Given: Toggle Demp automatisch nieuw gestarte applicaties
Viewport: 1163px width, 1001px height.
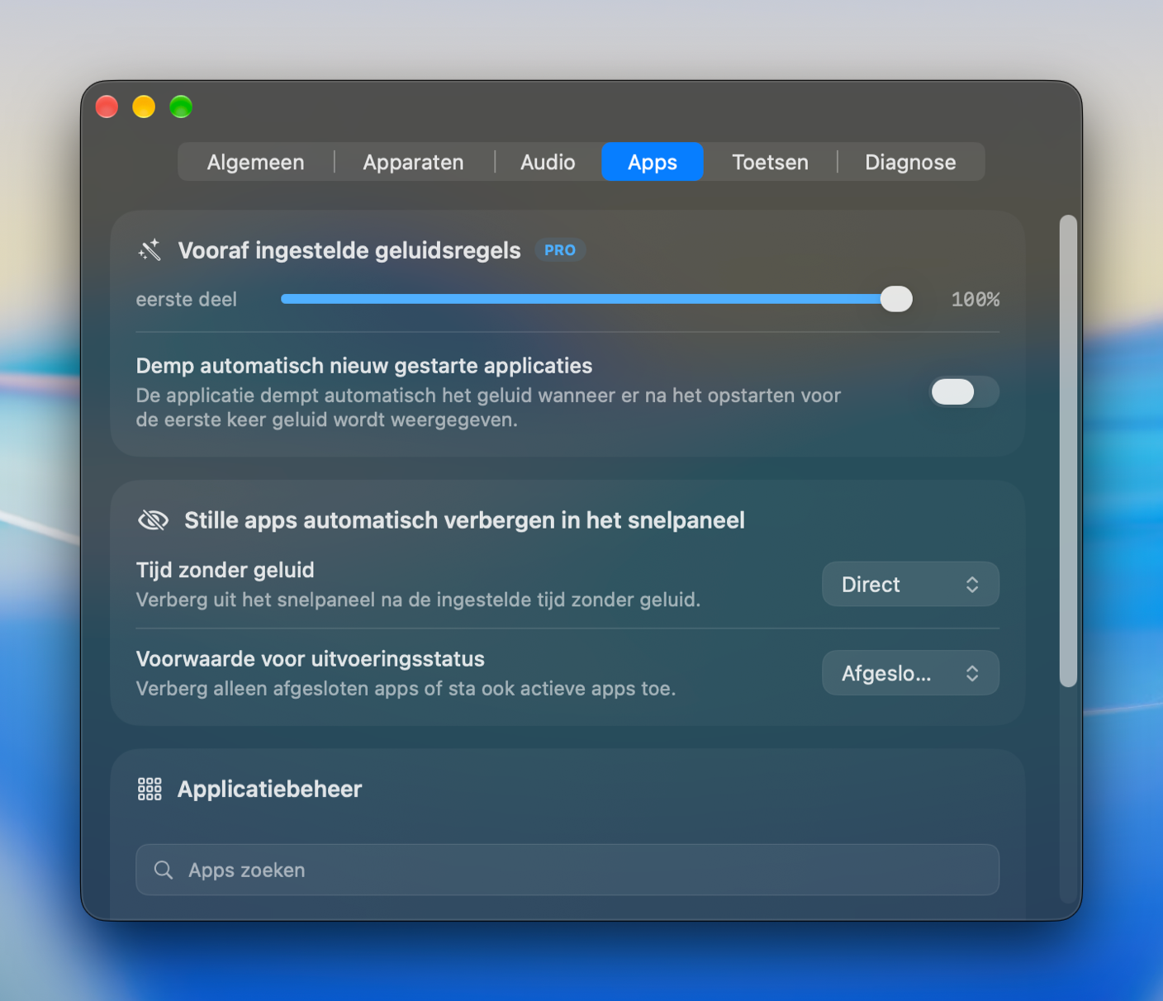Looking at the screenshot, I should click(965, 392).
